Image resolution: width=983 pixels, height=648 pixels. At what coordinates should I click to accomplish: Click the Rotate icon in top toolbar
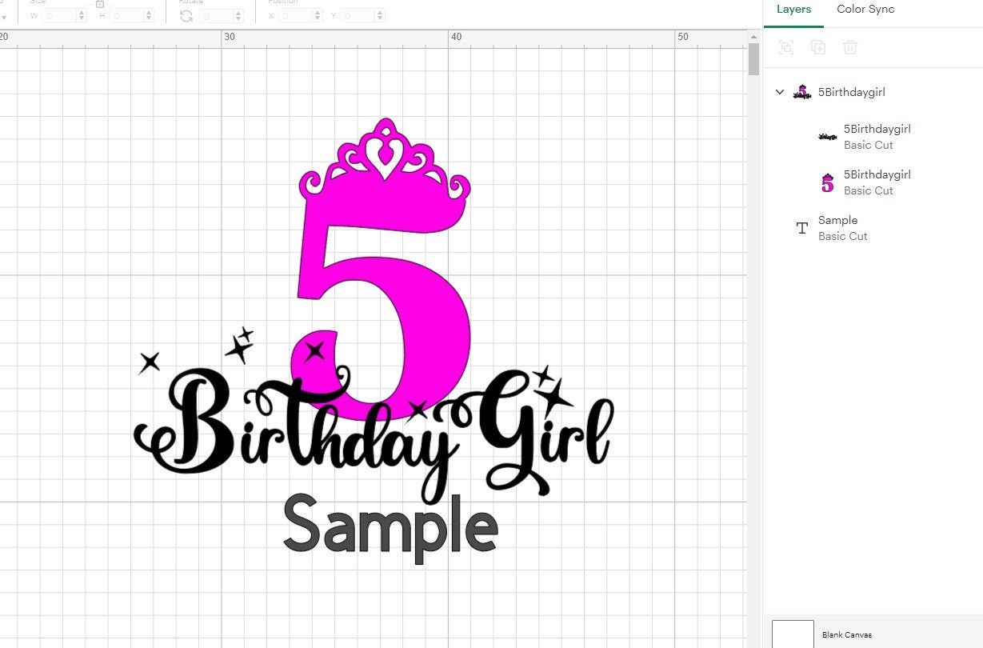pos(186,15)
